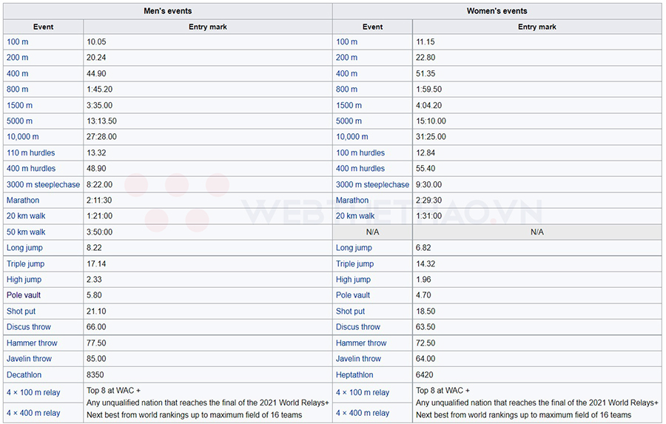Viewport: 666px width, 424px height.
Task: Select the Men's events header cell
Action: tap(168, 11)
